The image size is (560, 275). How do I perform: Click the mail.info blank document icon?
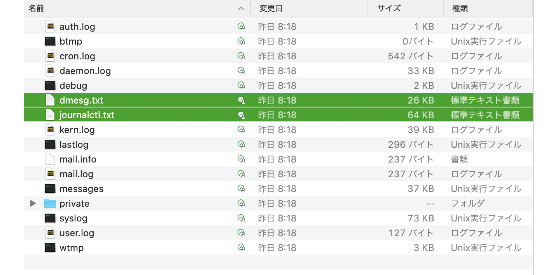[x=50, y=159]
